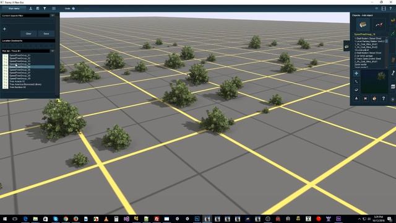Click the grid layout icon in top toolbar
Viewport: 396px width, 223px height.
pyautogui.click(x=54, y=8)
